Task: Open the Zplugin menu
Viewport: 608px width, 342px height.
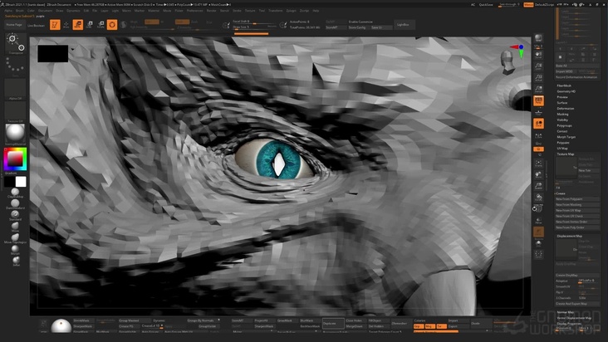Action: pyautogui.click(x=292, y=11)
